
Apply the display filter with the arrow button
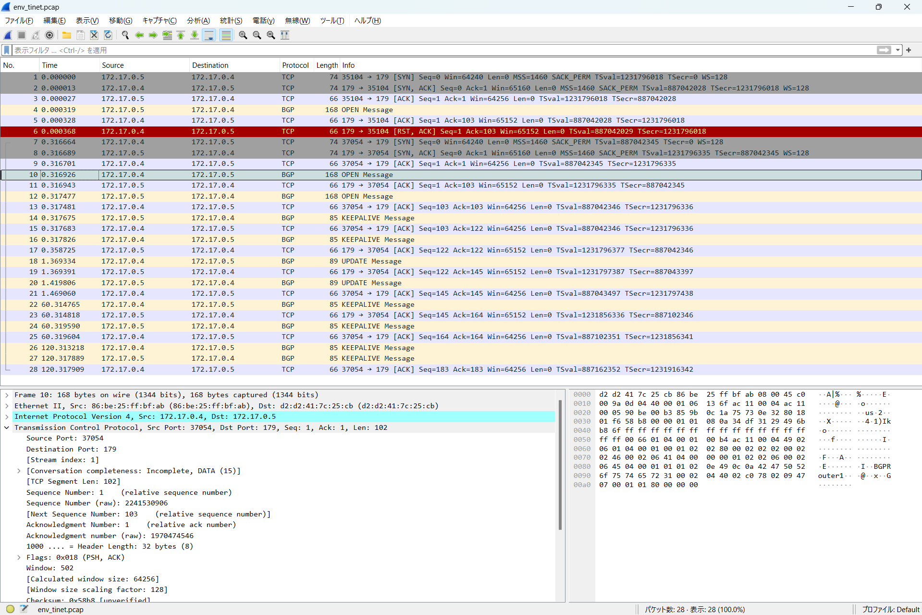tap(884, 50)
